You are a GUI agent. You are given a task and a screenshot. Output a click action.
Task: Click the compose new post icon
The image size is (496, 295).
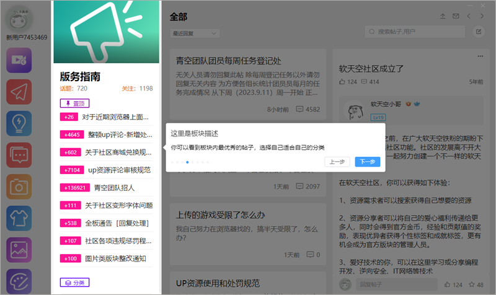point(479,32)
